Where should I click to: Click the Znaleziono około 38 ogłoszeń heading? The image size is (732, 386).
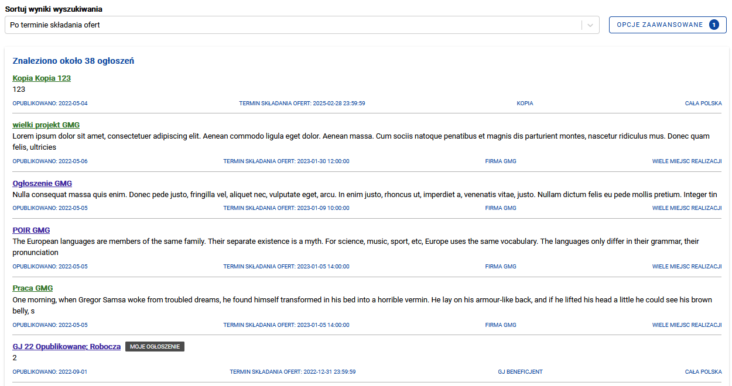point(73,61)
